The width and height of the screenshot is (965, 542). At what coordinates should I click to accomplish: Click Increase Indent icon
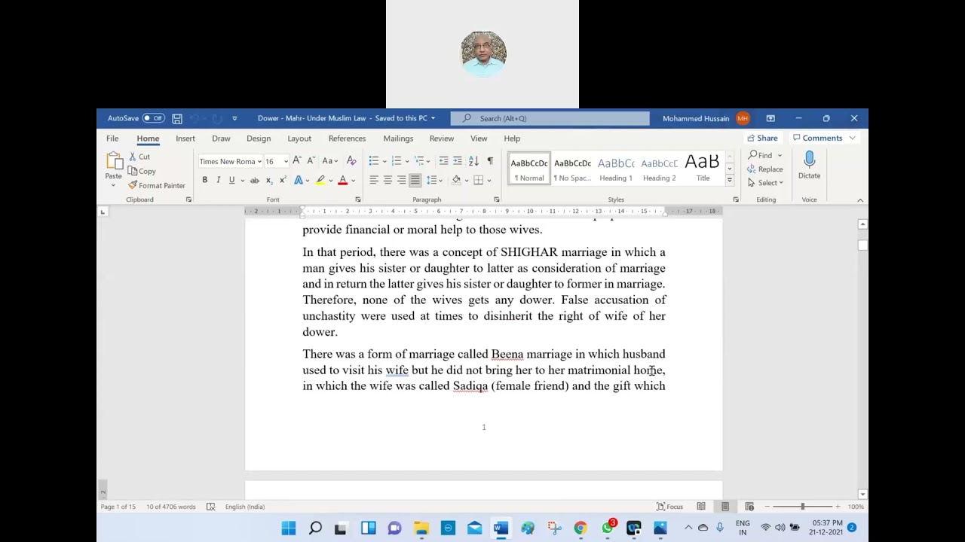click(458, 160)
